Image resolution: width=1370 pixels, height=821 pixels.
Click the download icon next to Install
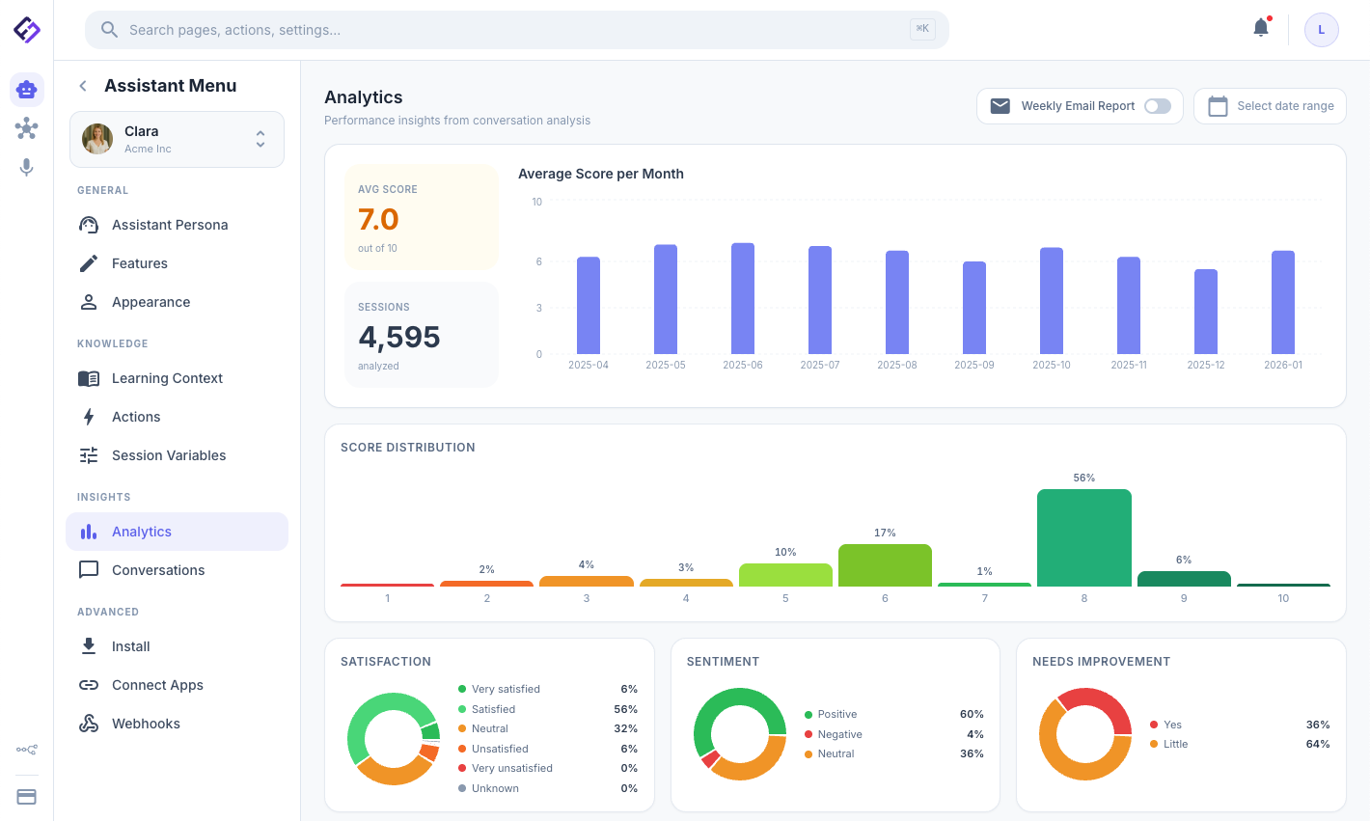click(x=89, y=645)
